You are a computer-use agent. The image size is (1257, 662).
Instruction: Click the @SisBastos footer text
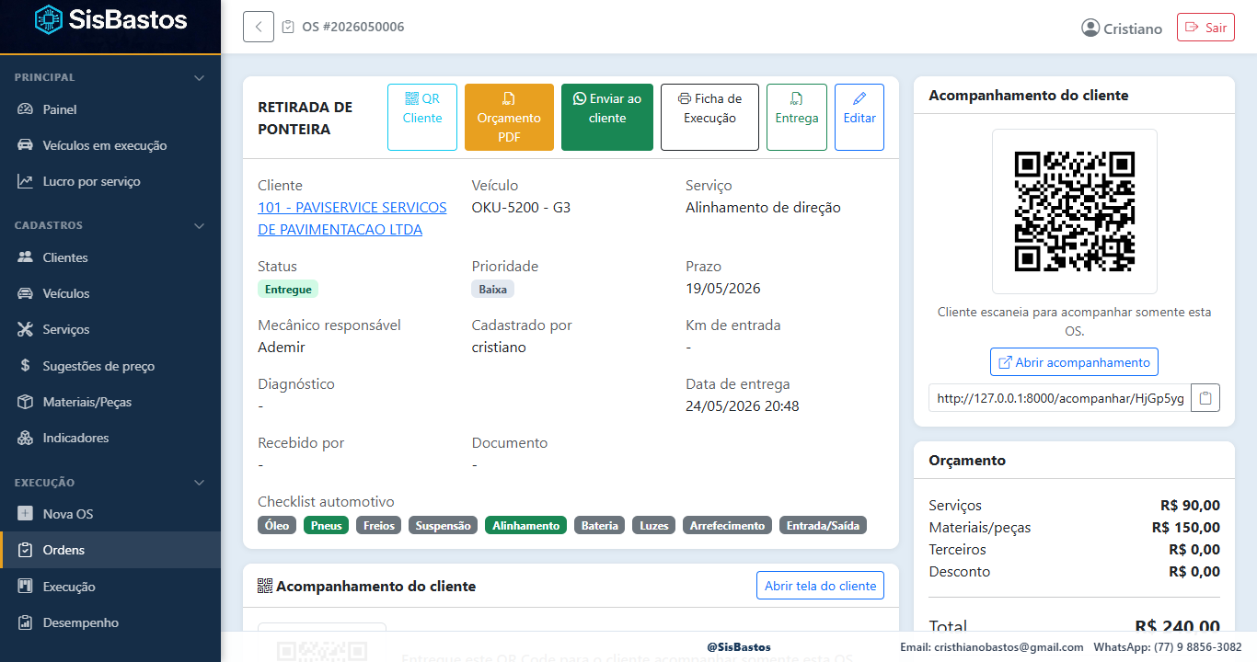click(739, 647)
